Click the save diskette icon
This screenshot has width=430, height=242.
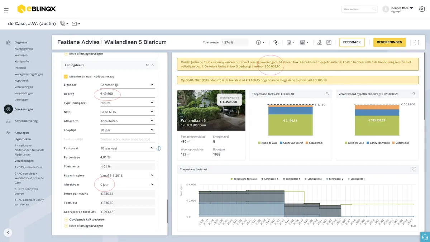(x=329, y=42)
